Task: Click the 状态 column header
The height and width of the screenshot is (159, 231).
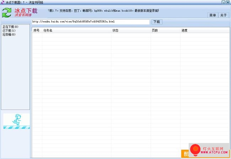Action: pos(131,30)
